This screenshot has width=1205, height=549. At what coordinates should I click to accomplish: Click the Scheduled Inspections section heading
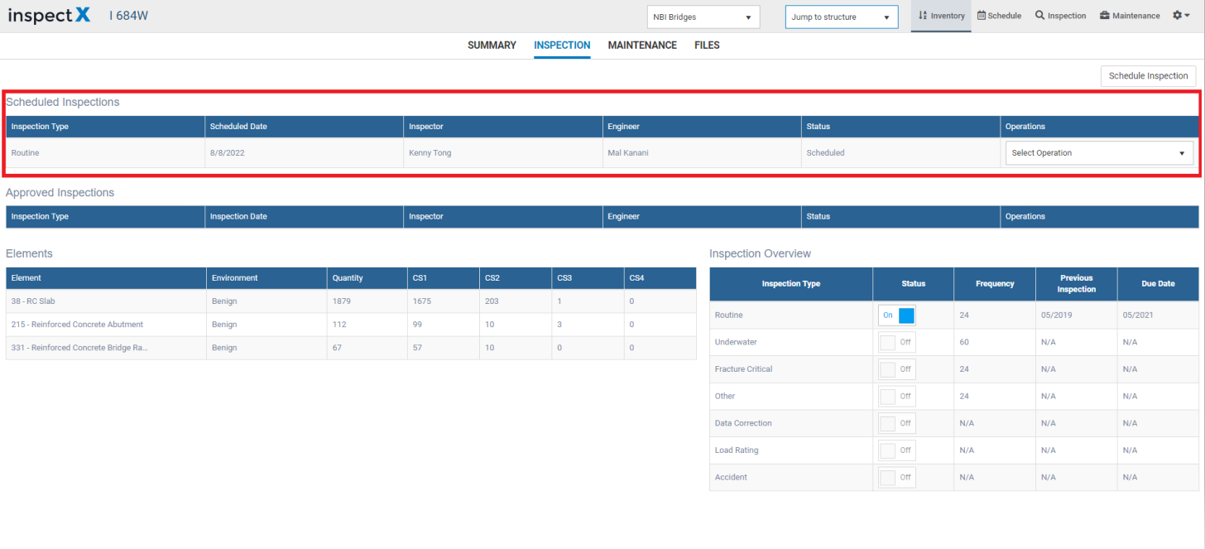click(x=63, y=103)
